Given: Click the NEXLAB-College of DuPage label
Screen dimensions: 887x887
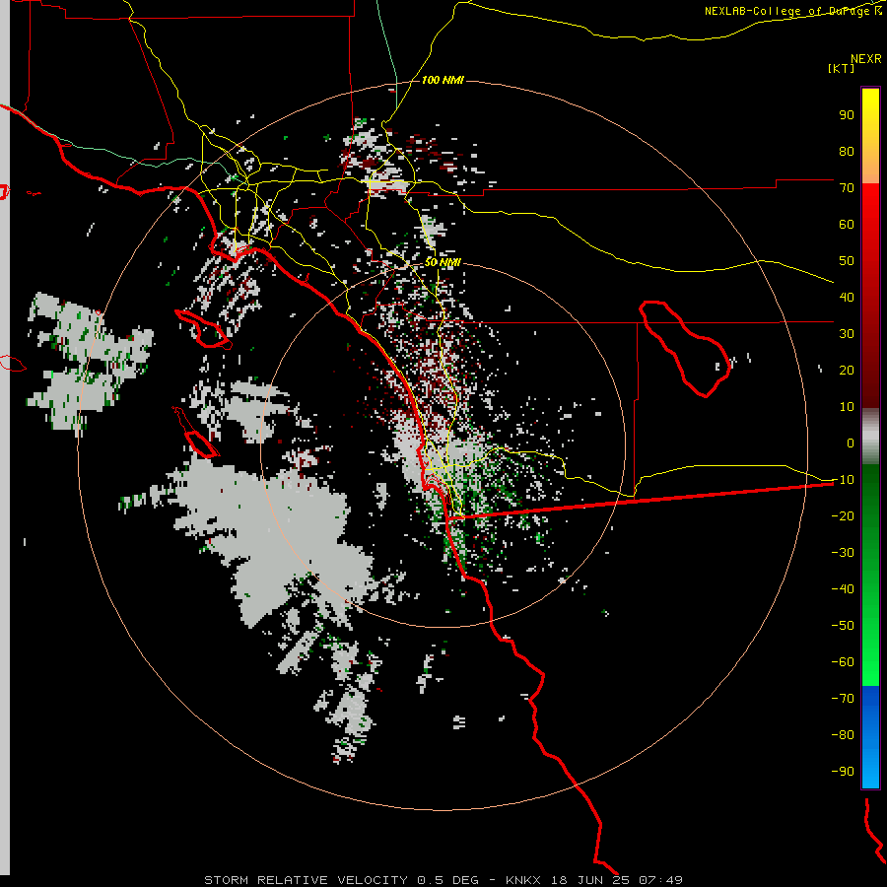Looking at the screenshot, I should [793, 11].
